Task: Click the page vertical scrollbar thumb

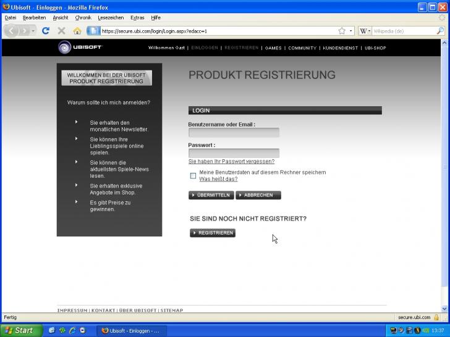Action: 444,166
